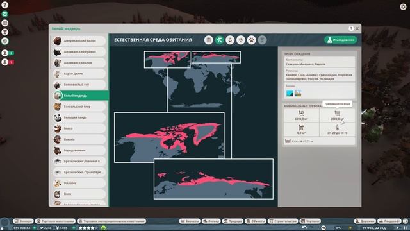Image resolution: width=410 pixels, height=231 pixels.
Task: Open the Природа nature menu
Action: click(233, 221)
